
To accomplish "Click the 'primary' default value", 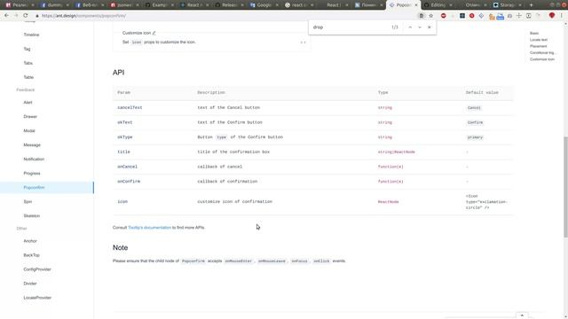I will tap(475, 137).
